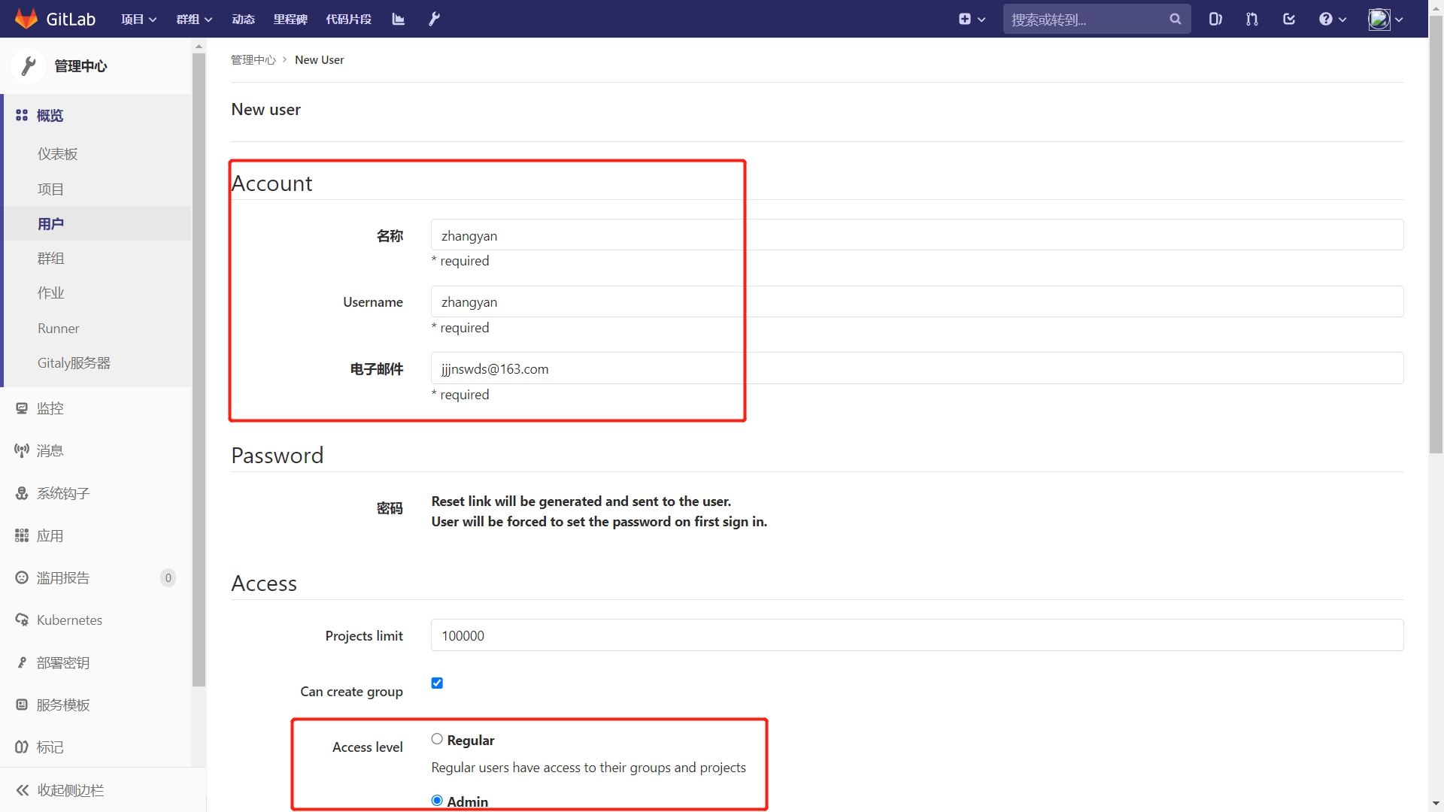
Task: Open the Kubernetes sidebar item
Action: [69, 620]
